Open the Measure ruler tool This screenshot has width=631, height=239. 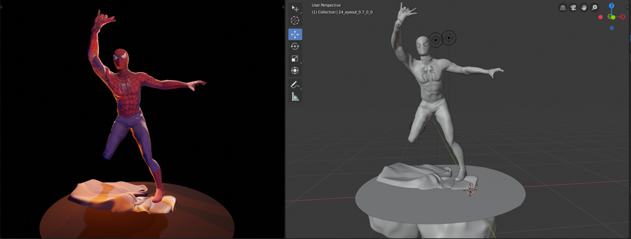point(295,96)
